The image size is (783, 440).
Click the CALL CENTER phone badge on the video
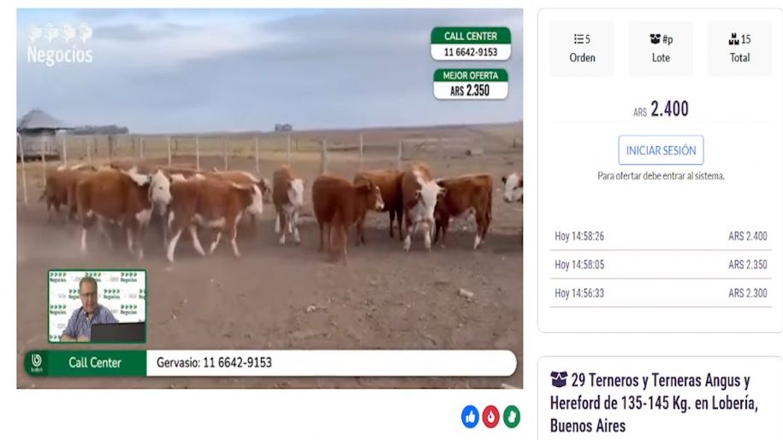[x=471, y=44]
